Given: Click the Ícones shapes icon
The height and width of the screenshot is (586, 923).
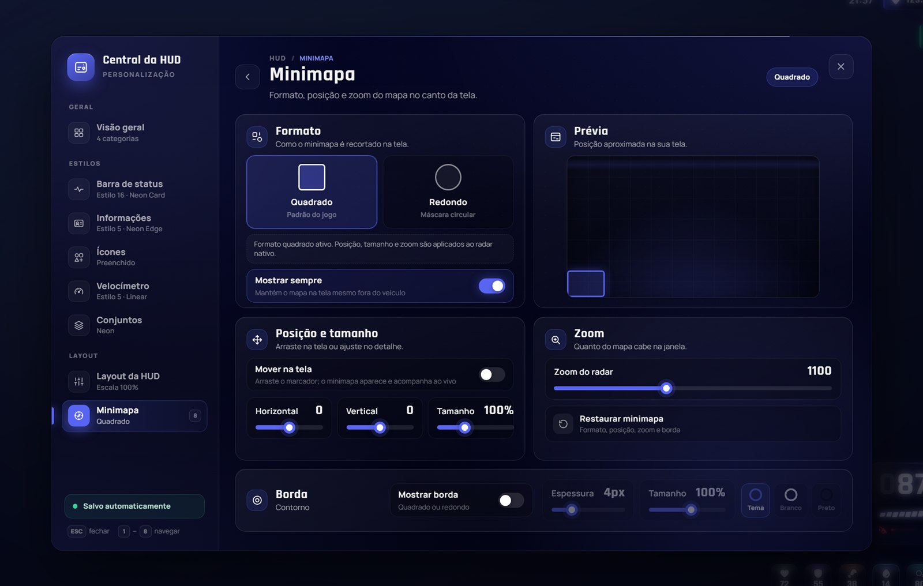Looking at the screenshot, I should click(79, 257).
